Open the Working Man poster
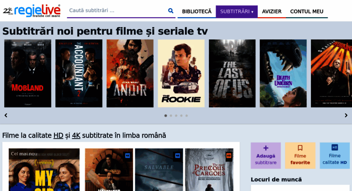 331,73
